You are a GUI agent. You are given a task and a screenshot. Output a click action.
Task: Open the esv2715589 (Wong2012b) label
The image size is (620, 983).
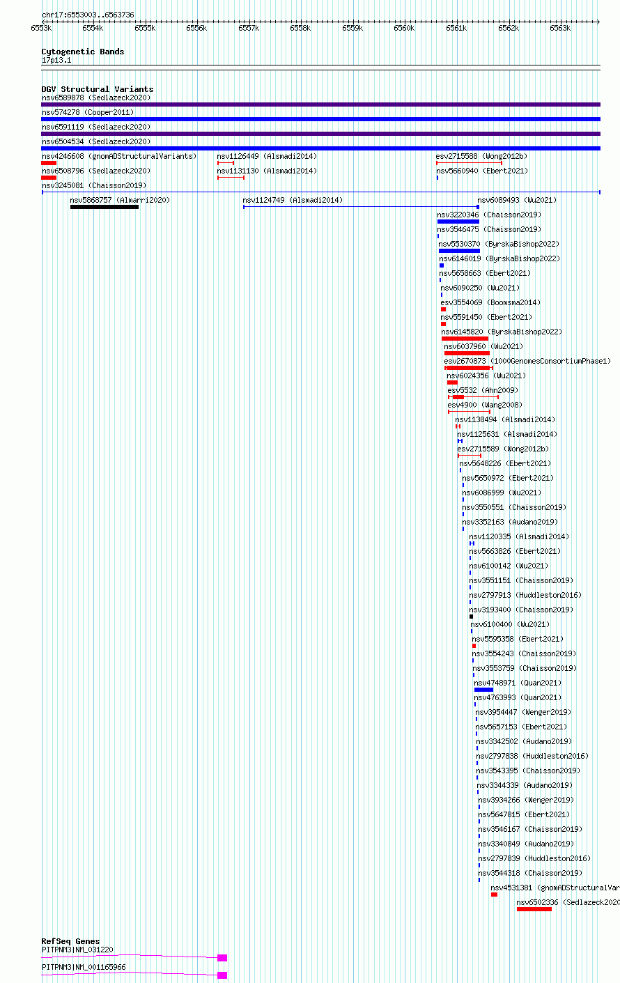pos(503,449)
